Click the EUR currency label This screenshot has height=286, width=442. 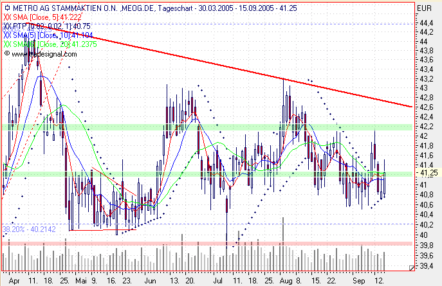424,8
